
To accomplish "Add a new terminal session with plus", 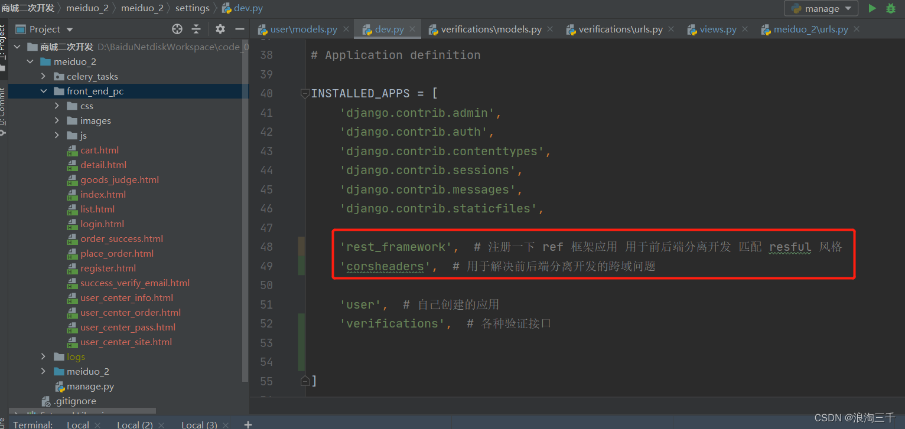I will [248, 424].
